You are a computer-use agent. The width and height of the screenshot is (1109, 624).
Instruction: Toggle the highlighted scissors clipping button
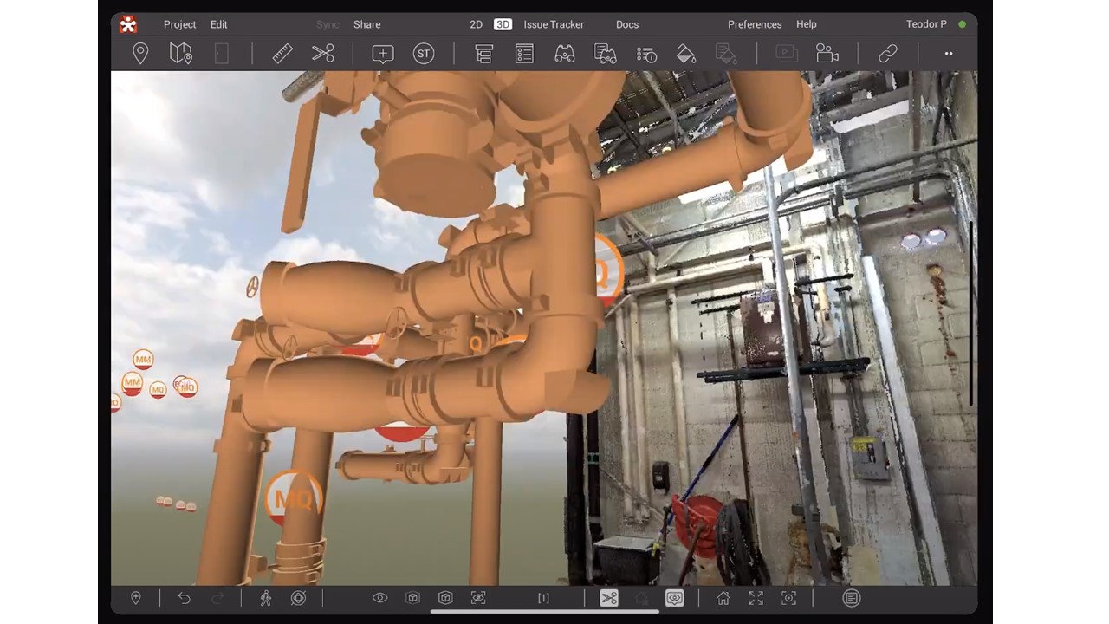click(609, 598)
